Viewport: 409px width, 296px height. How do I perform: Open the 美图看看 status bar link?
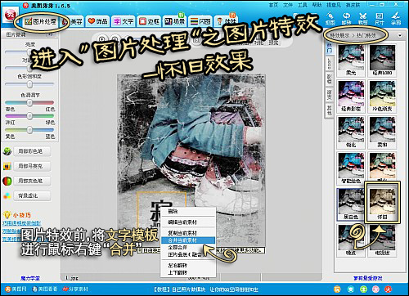point(45,289)
